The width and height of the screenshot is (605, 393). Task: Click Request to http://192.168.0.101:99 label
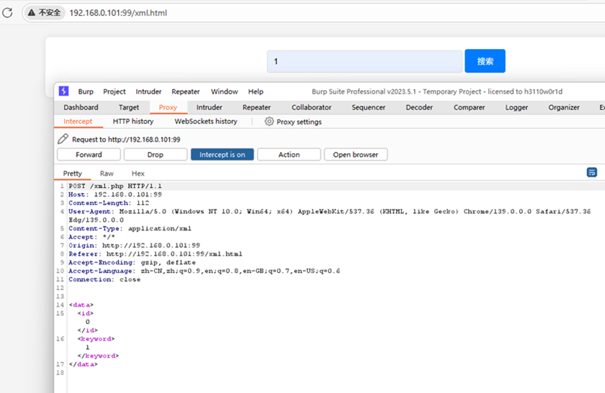tap(126, 139)
